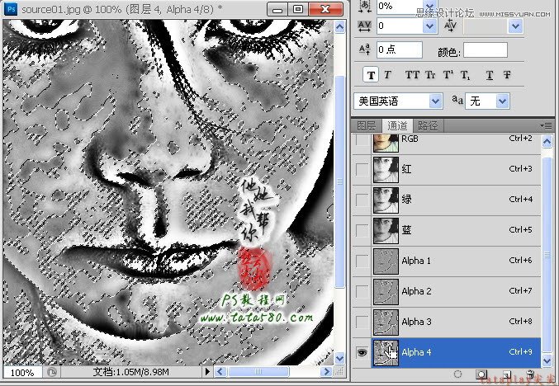This screenshot has height=386, width=559.
Task: Click the 红 channel thumbnail
Action: point(386,170)
